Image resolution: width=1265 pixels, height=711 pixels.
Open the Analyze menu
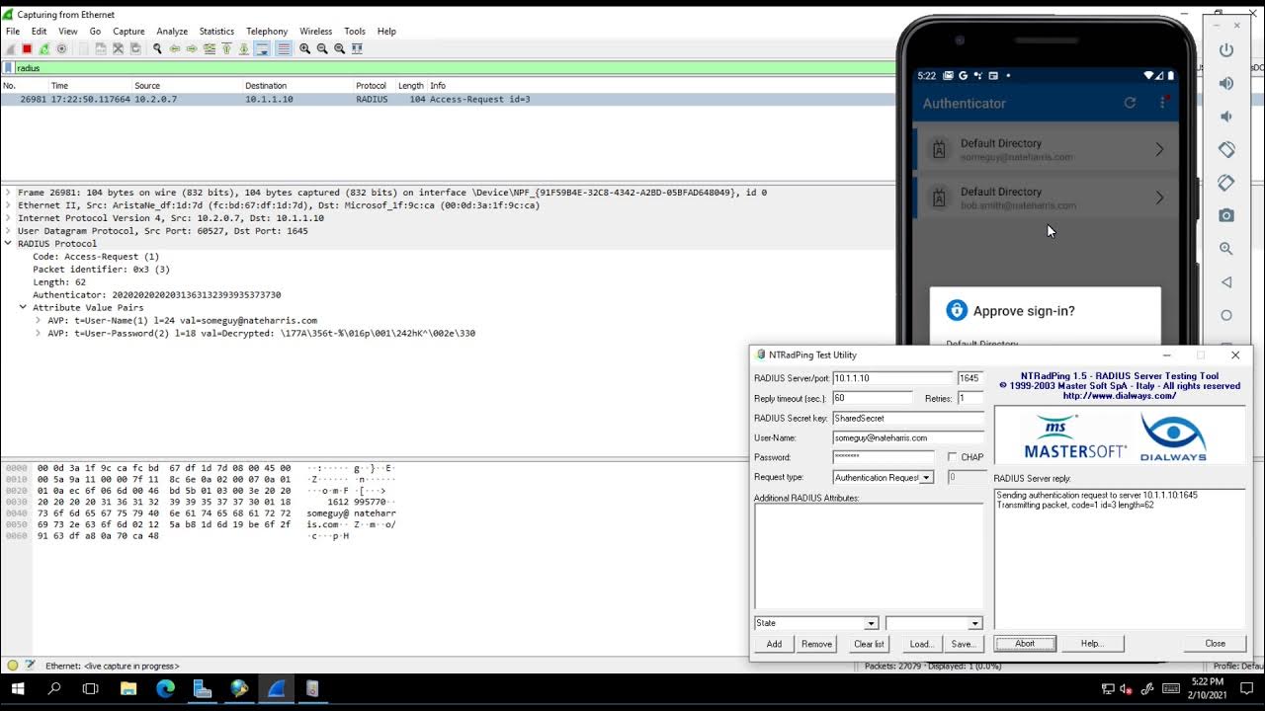click(172, 31)
